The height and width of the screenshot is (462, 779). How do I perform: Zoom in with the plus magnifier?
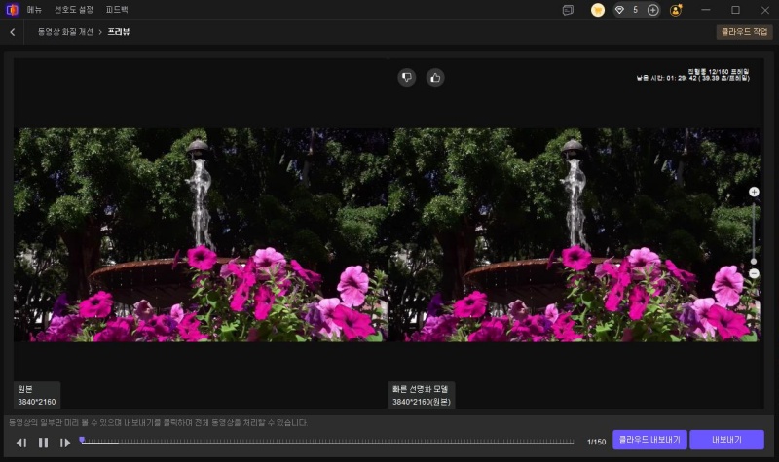tap(754, 193)
